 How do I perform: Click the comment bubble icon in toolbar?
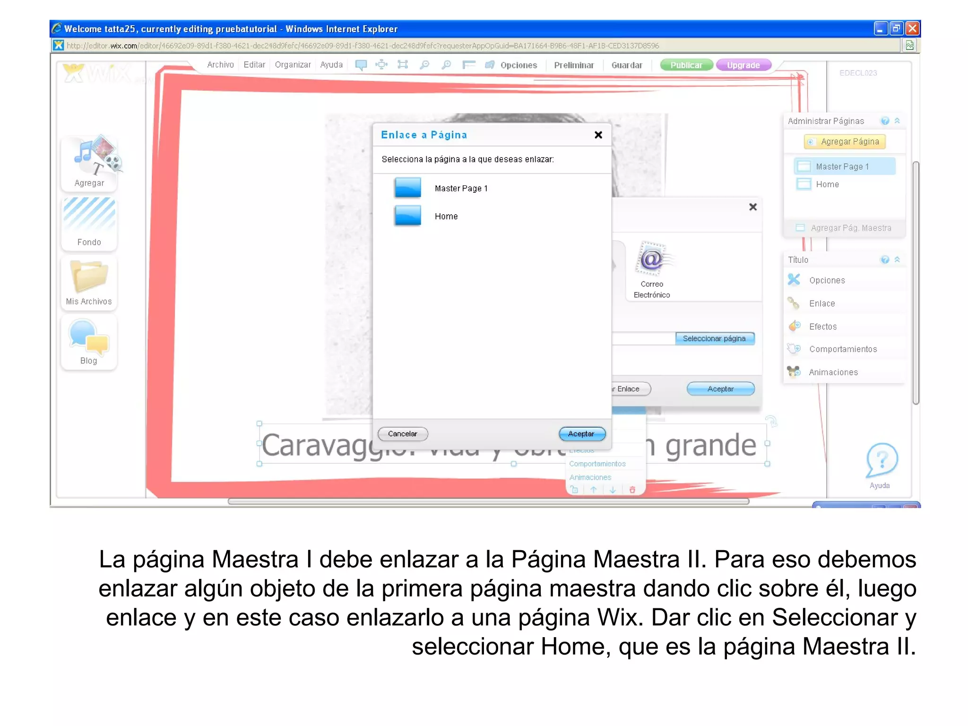pos(361,65)
